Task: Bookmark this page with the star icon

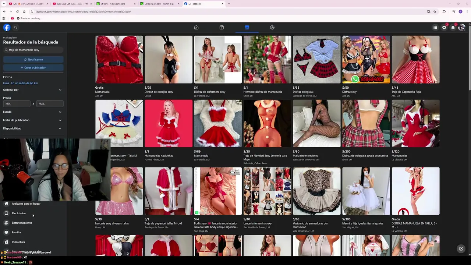Action: pyautogui.click(x=435, y=11)
